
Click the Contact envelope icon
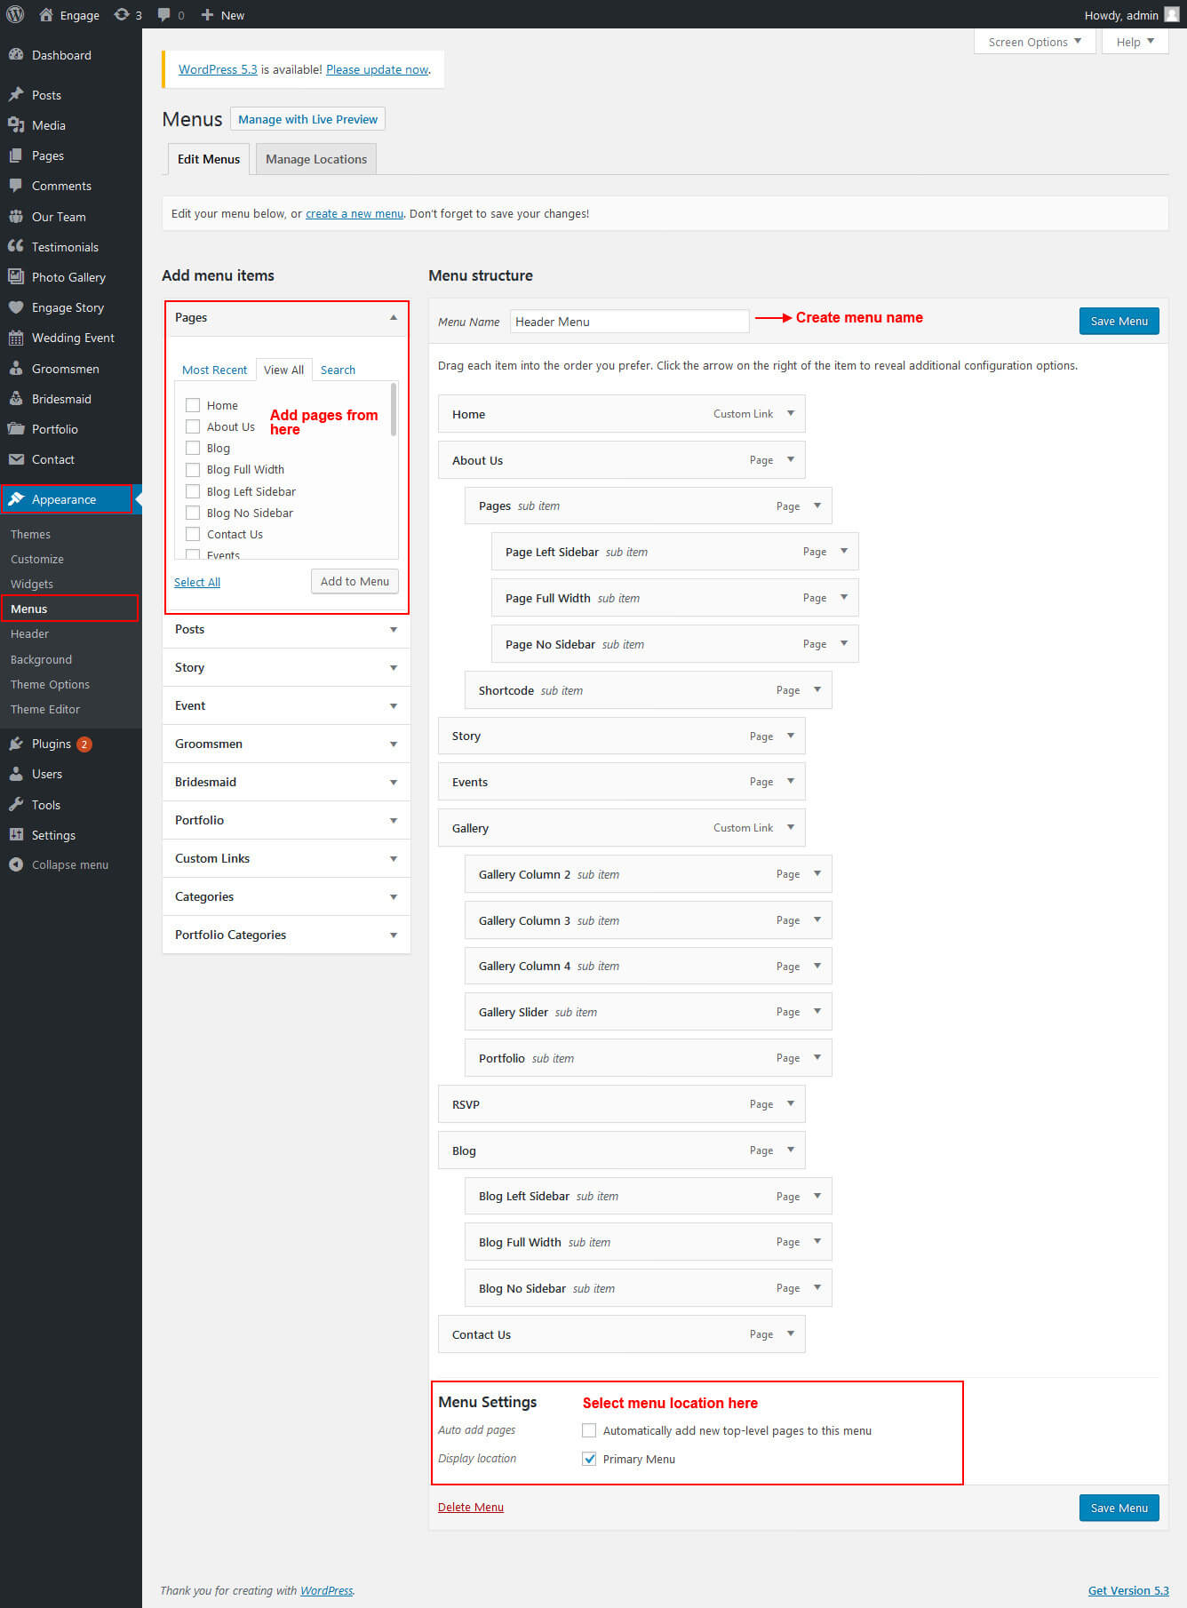coord(16,459)
